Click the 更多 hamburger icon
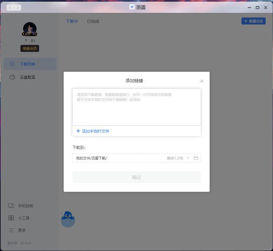 coord(11,230)
